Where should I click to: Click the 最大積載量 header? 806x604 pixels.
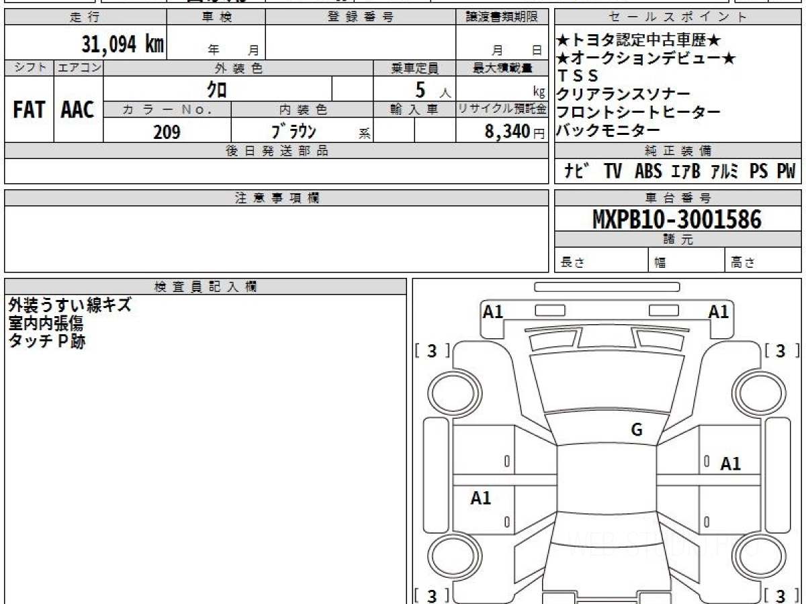[502, 68]
